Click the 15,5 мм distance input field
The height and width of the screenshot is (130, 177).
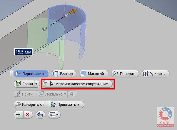coord(23,52)
